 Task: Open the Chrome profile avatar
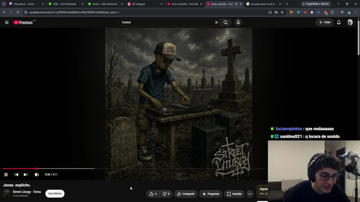(x=349, y=12)
